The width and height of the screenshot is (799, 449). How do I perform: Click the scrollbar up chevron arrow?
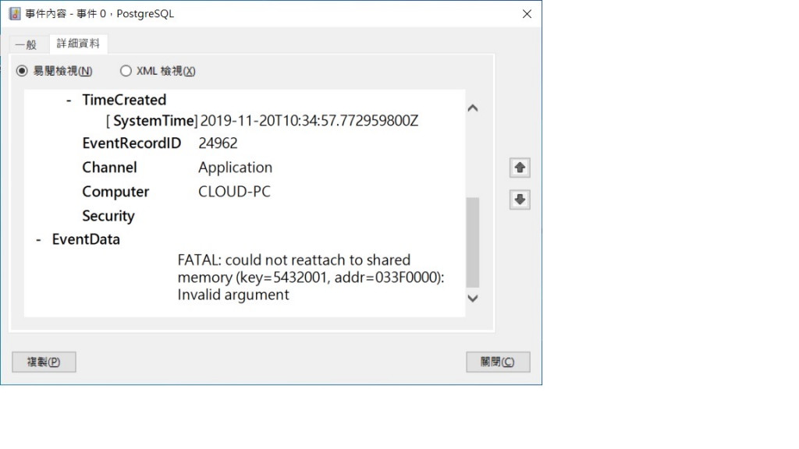click(473, 108)
